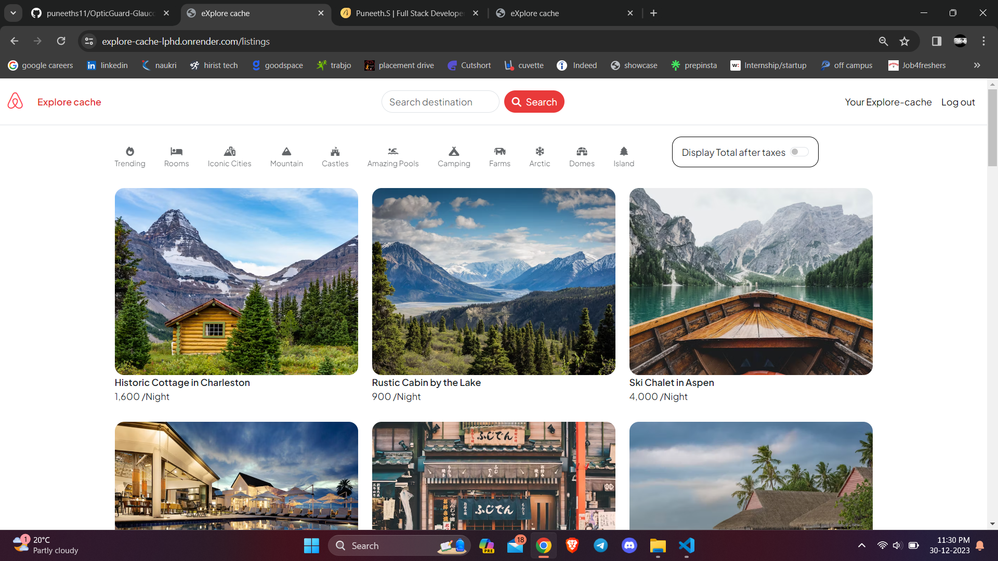Open the prepinsta bookmark

(694, 65)
